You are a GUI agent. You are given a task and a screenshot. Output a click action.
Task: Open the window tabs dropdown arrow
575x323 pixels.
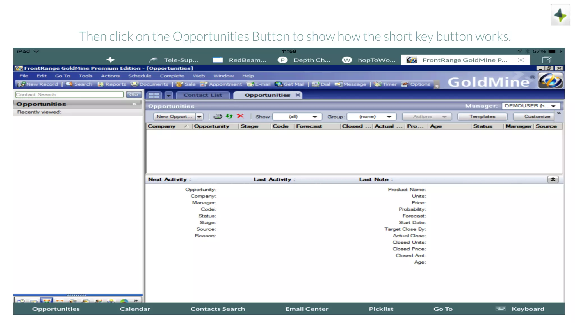coord(168,95)
